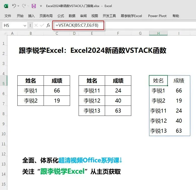The height and width of the screenshot is (190, 196).
Task: Open Insert Function fx button
Action: [48, 25]
